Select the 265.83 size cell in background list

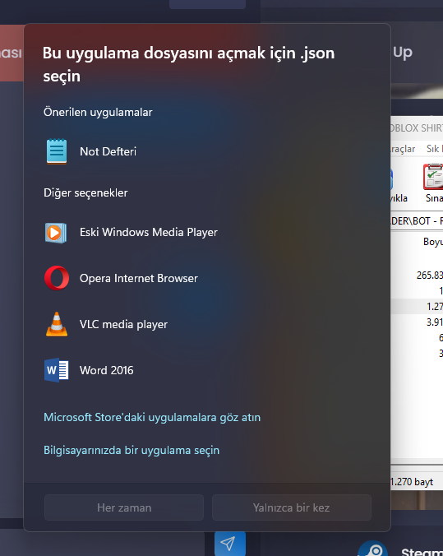(x=430, y=276)
